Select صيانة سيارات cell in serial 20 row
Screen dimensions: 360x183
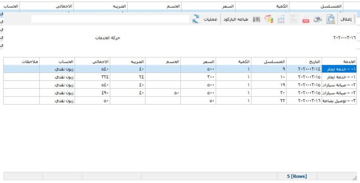point(339,93)
